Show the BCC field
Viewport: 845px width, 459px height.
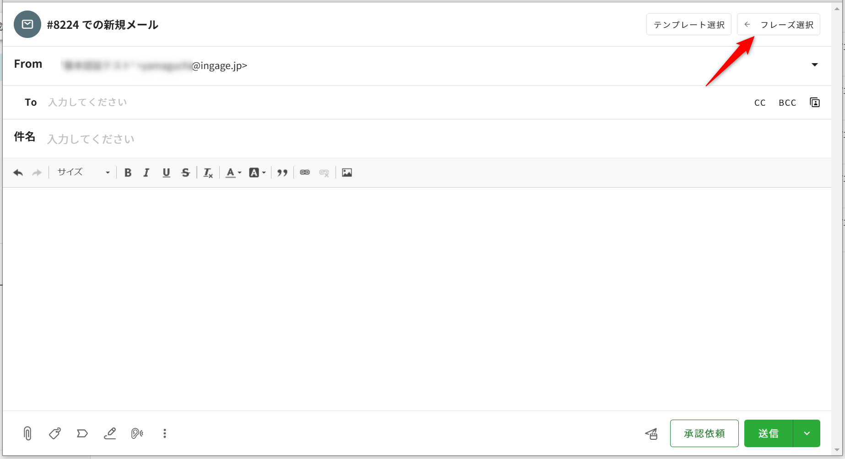787,103
